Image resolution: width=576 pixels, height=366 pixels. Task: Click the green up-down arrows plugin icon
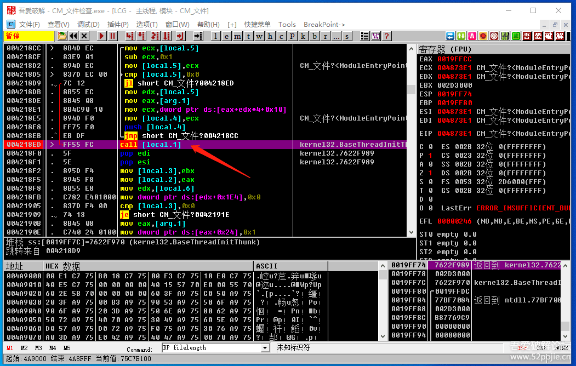click(x=461, y=36)
